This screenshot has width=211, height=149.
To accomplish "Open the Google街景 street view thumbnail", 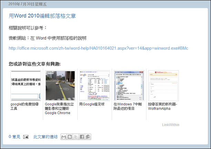I will click(x=60, y=86).
